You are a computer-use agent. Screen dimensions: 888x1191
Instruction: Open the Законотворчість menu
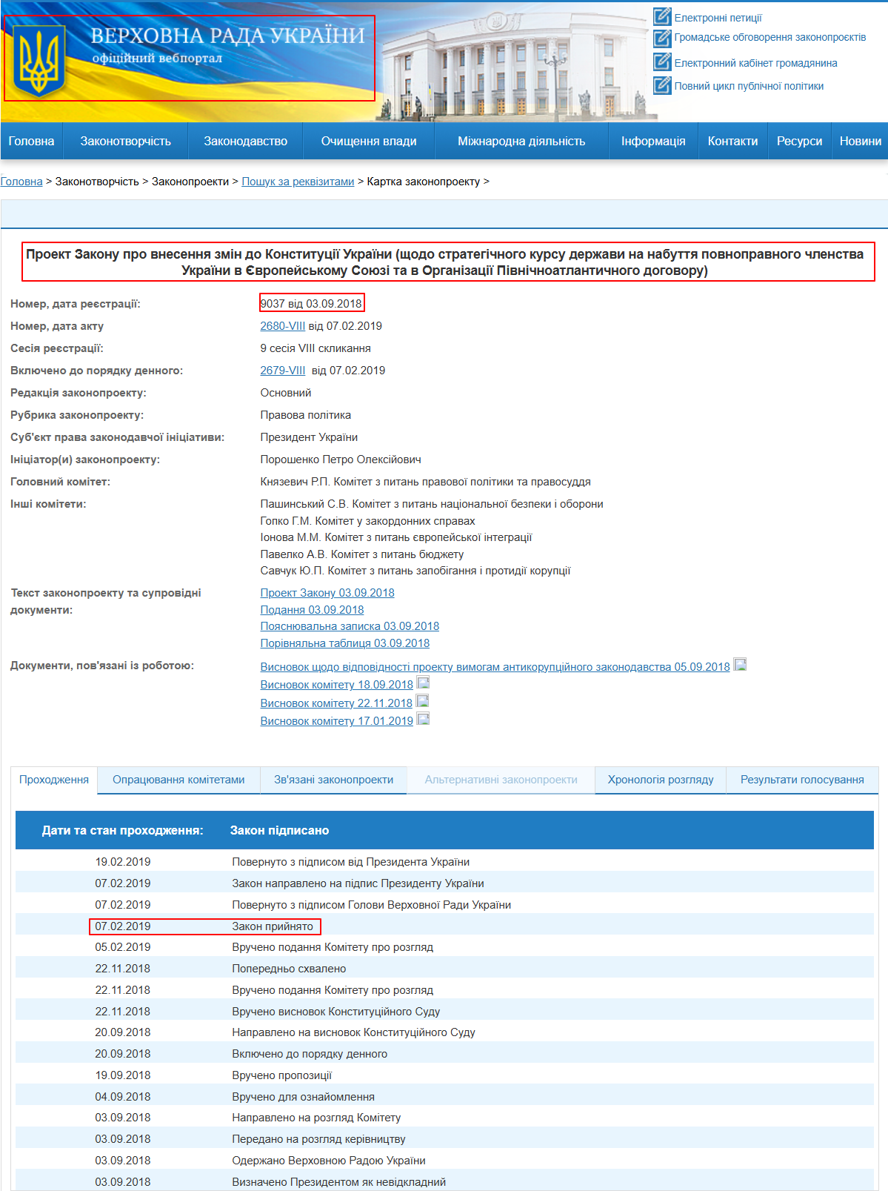125,141
